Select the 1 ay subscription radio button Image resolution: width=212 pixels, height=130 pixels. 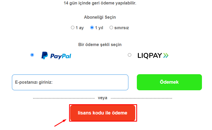pos(73,28)
